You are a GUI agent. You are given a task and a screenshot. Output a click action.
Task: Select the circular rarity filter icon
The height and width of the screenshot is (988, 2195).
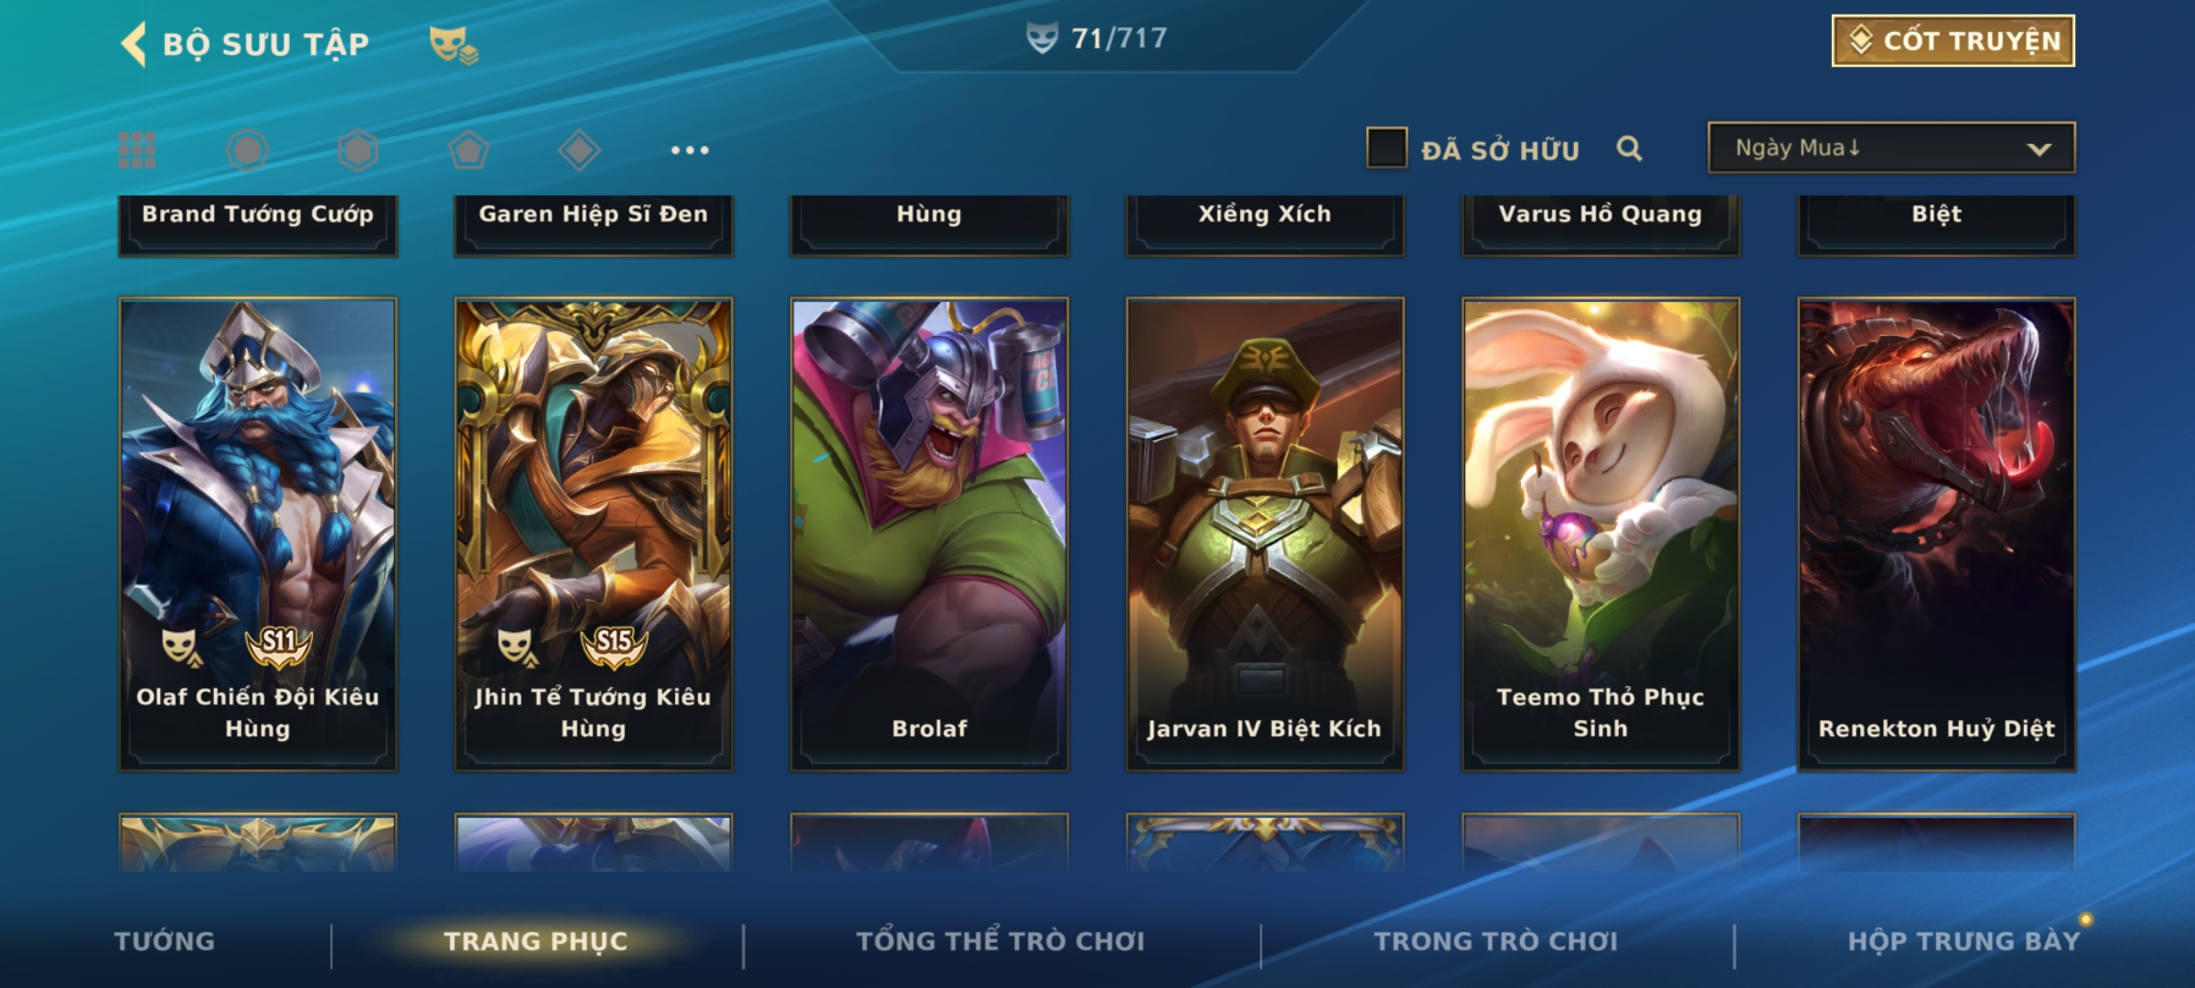click(x=247, y=150)
